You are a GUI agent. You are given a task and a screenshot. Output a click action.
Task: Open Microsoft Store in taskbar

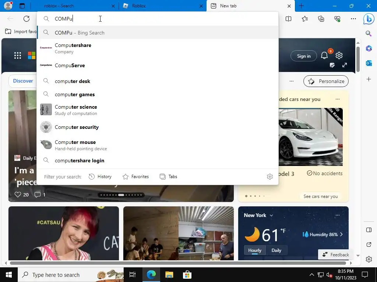[x=187, y=275]
